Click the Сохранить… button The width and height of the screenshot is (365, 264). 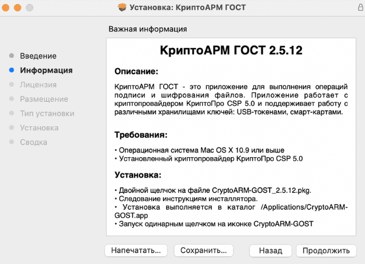pyautogui.click(x=204, y=251)
